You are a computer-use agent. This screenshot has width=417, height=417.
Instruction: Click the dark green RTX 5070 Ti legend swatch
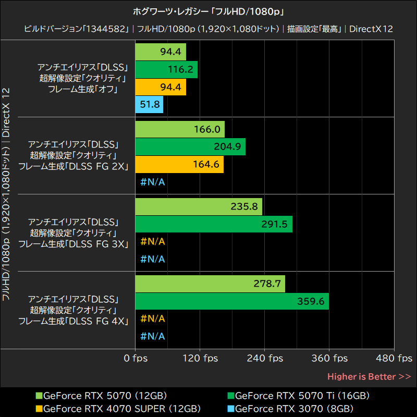point(231,396)
